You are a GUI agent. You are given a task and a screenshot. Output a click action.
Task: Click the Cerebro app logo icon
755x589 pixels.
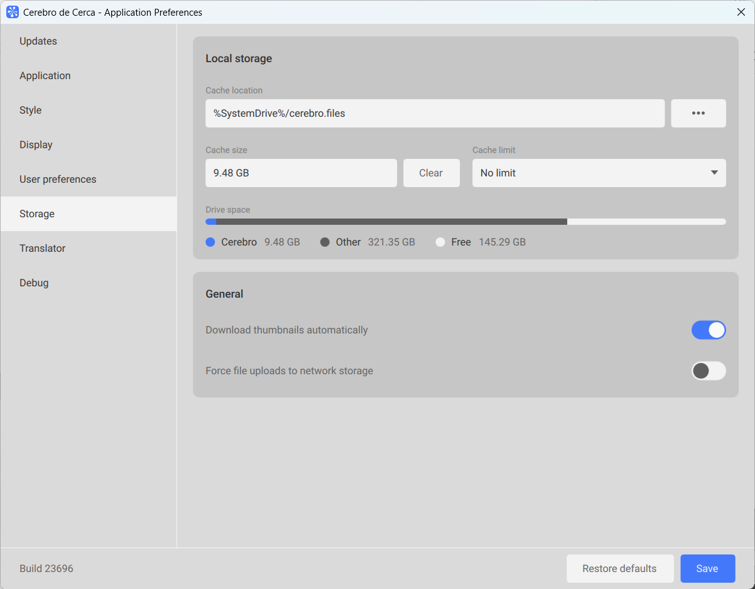(x=13, y=12)
